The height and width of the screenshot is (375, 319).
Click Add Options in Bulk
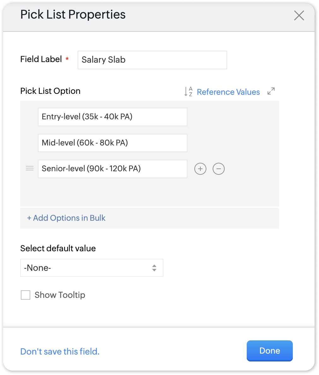66,218
